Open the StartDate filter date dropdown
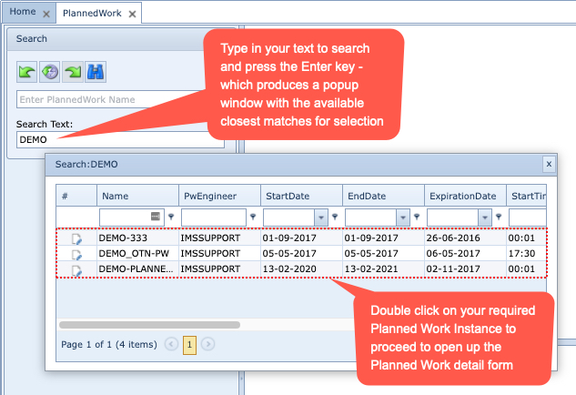Image resolution: width=576 pixels, height=395 pixels. [320, 217]
